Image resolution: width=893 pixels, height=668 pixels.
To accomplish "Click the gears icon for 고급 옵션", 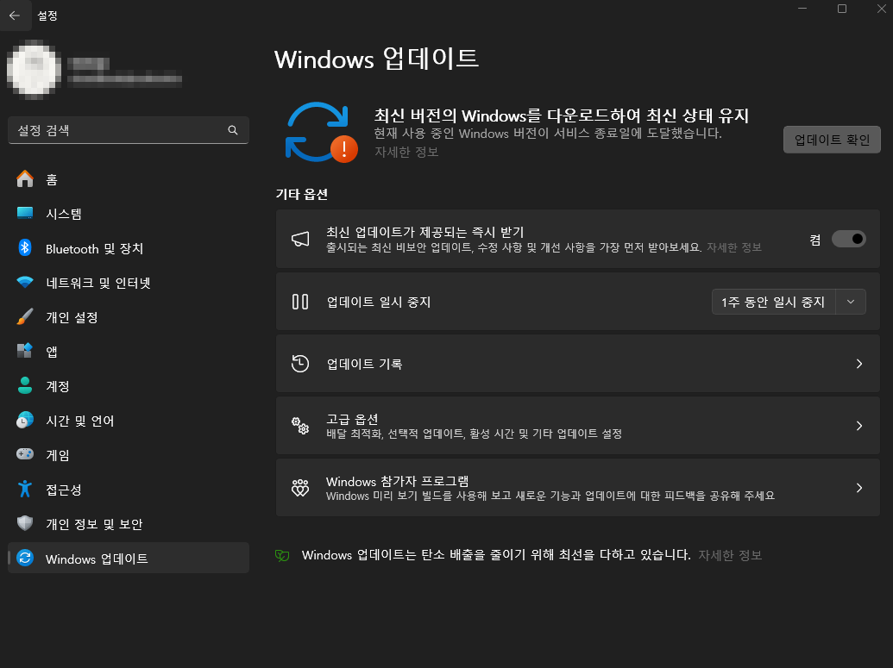I will (300, 426).
